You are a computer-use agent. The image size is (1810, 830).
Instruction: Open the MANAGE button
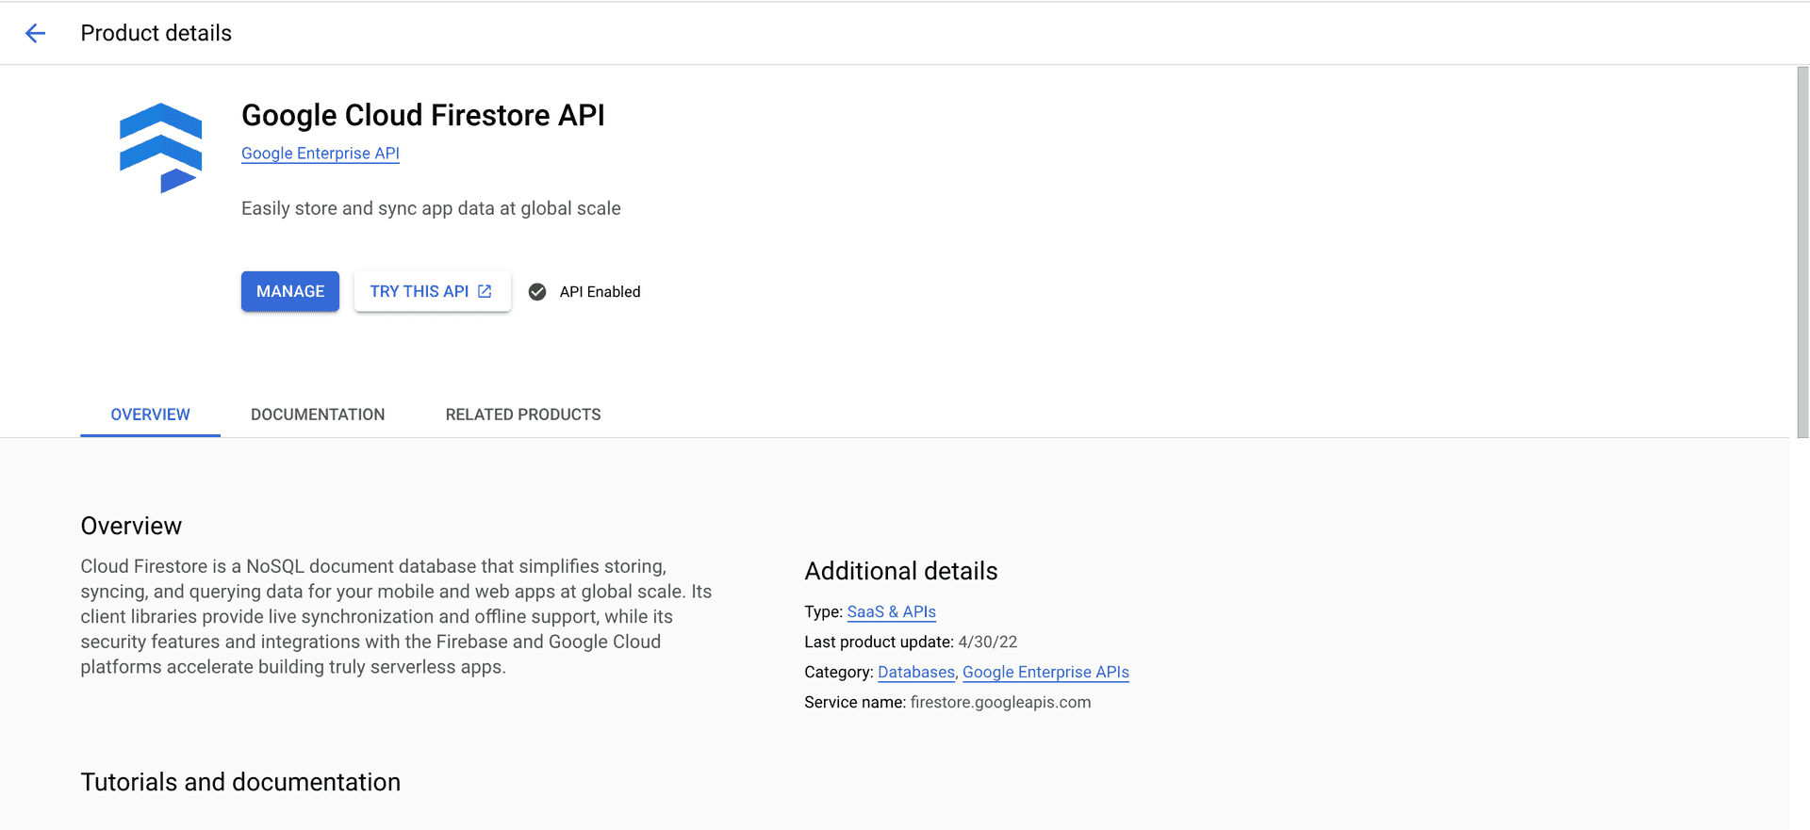point(290,291)
